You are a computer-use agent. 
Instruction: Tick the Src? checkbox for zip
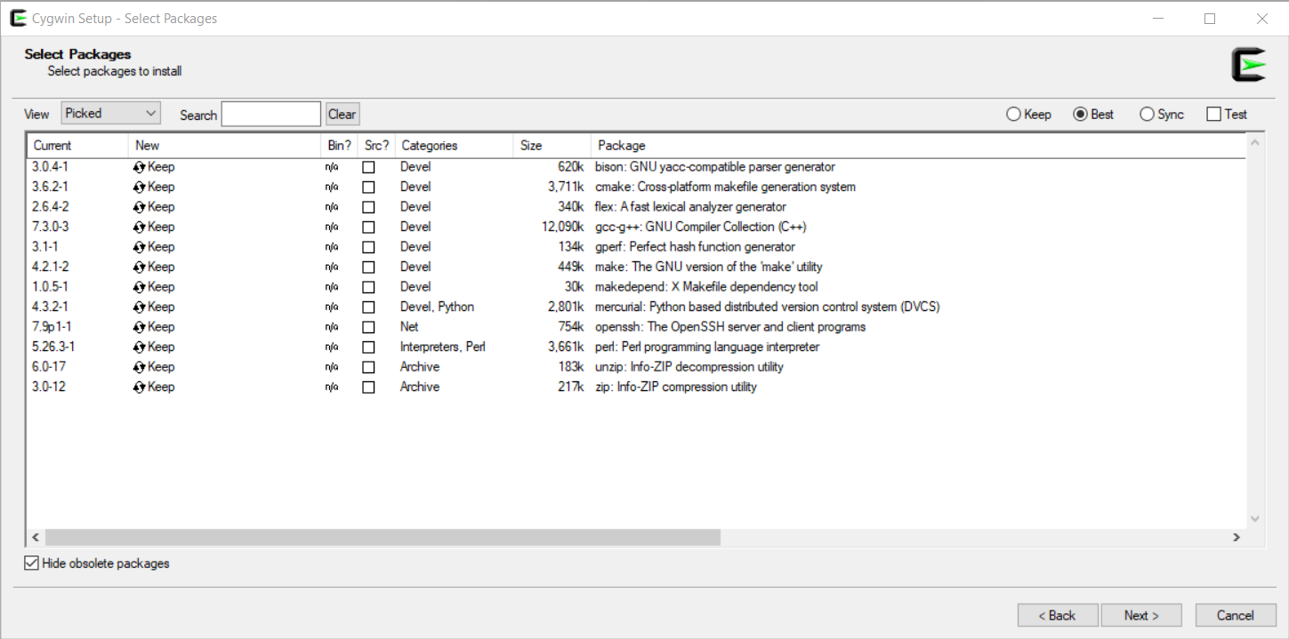click(x=368, y=387)
